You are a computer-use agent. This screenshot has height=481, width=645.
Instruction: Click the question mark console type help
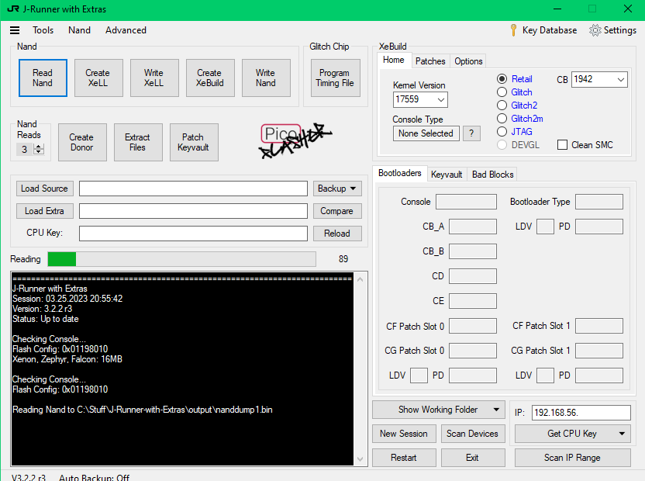[x=471, y=133]
